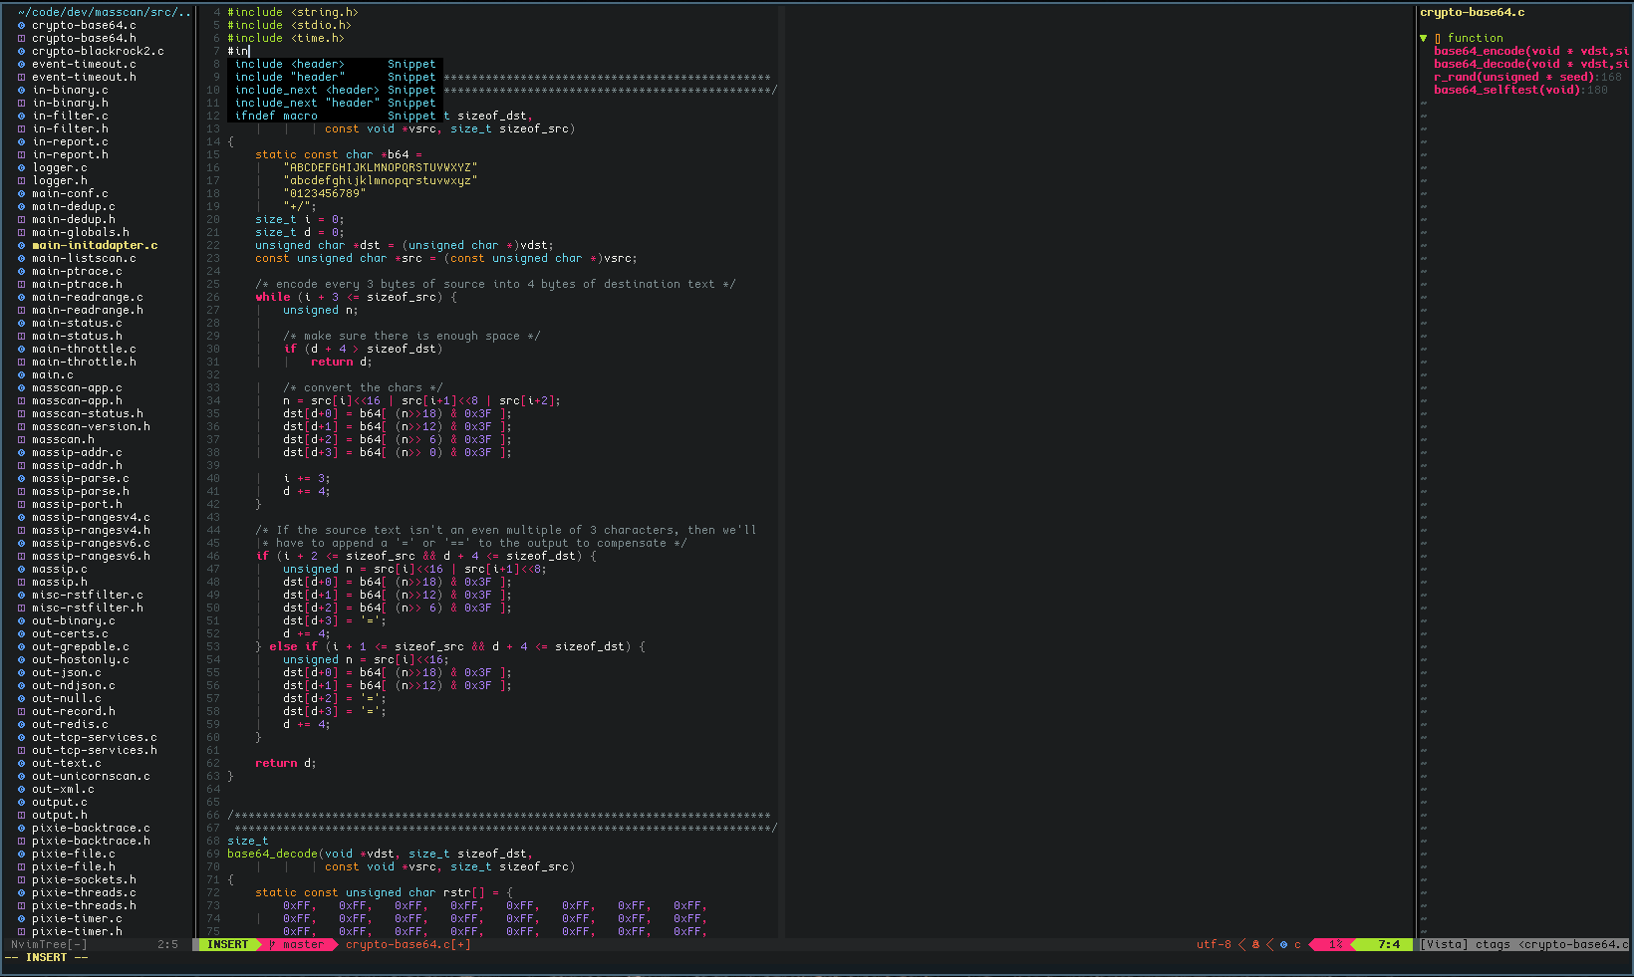Click the 'return d;' line at 62

[x=286, y=763]
